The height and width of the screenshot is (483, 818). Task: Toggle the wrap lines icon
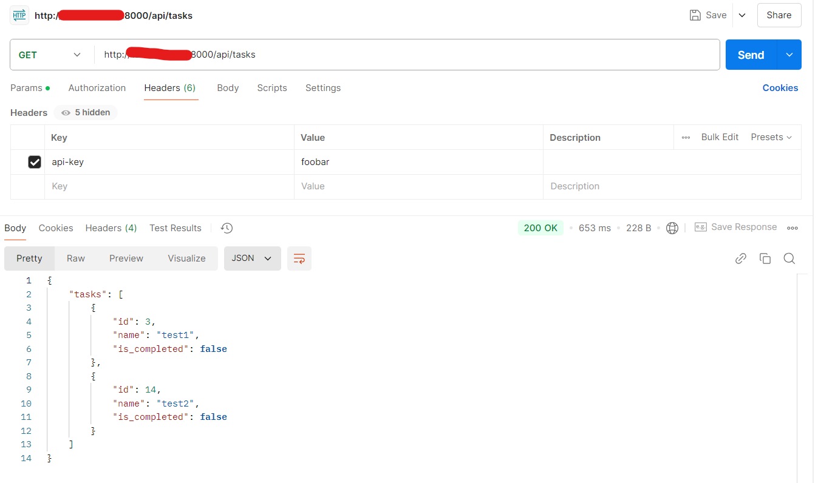point(299,258)
